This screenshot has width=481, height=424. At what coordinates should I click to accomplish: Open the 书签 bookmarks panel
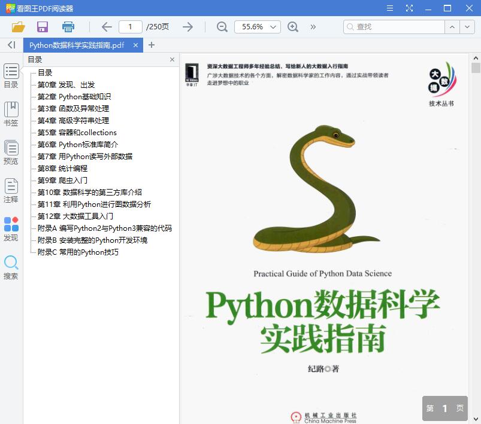pos(11,114)
